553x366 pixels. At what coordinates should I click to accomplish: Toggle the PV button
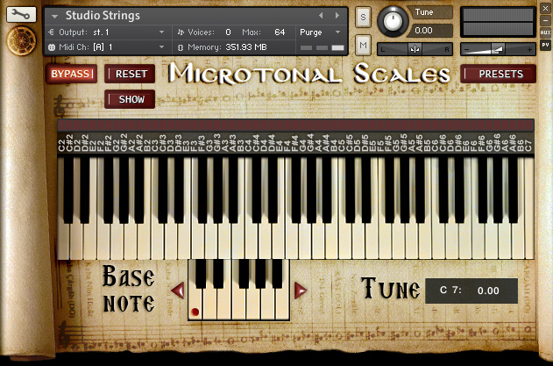click(x=545, y=45)
